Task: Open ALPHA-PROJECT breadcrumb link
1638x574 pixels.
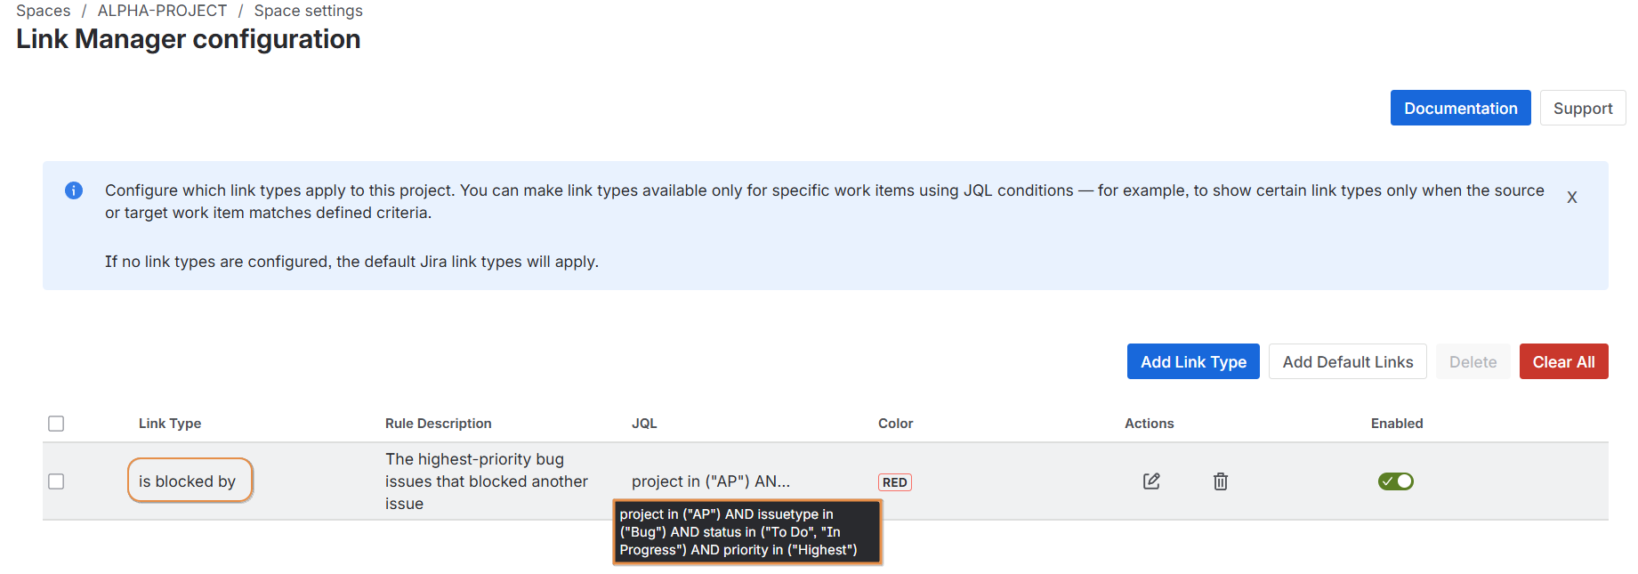Action: [x=162, y=11]
